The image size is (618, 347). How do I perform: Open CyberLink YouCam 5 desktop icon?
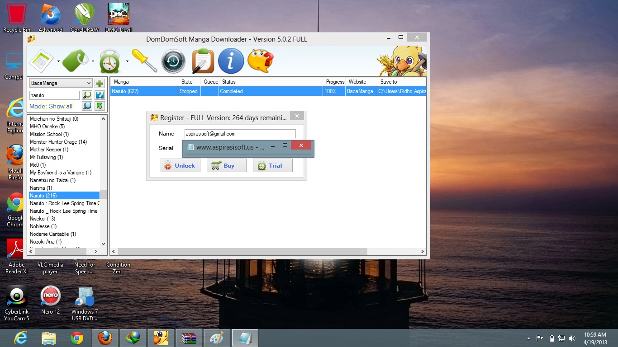coord(17,303)
